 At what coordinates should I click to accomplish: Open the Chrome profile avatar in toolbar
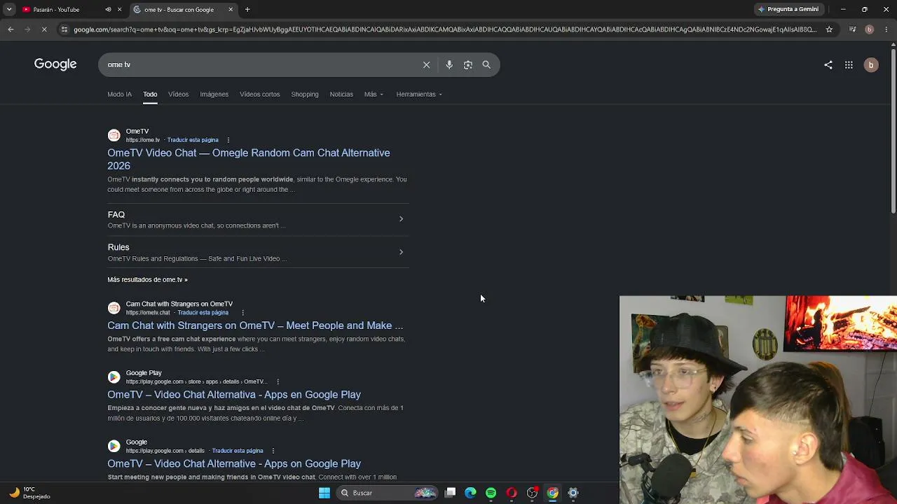(869, 29)
